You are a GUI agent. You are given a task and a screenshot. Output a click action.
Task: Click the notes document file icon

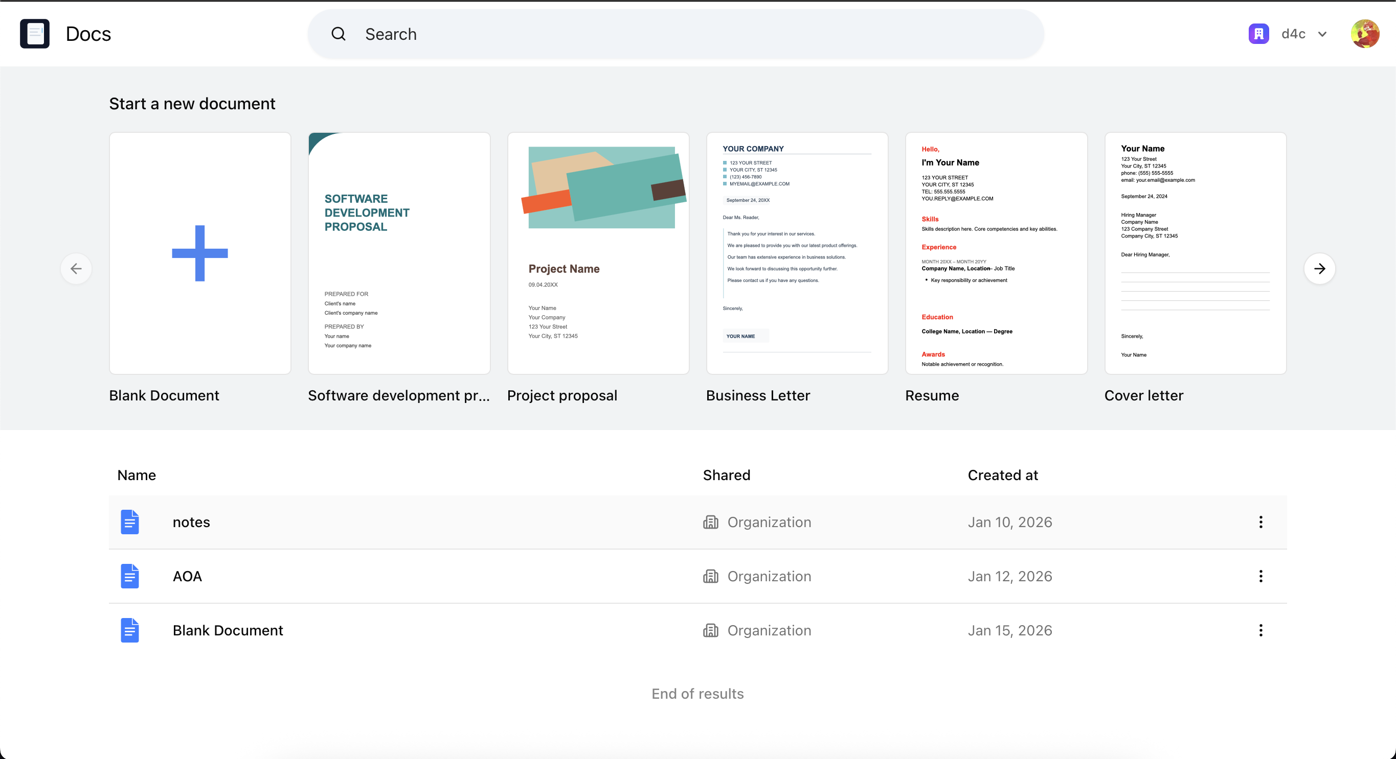coord(129,522)
